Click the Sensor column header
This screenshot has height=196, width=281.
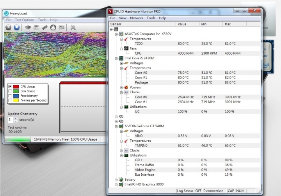point(142,24)
